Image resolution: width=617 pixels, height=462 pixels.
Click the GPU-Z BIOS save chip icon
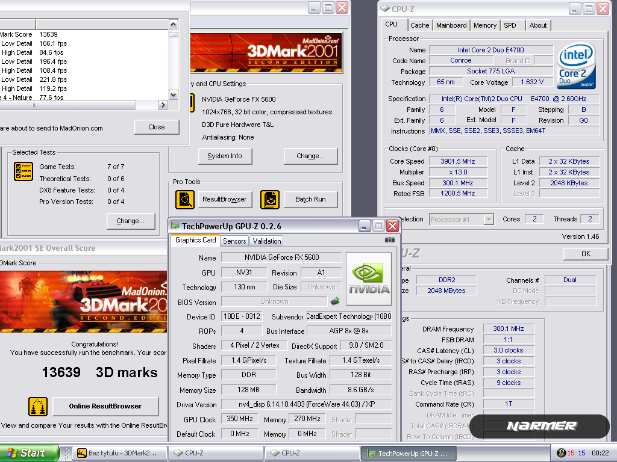click(x=335, y=301)
